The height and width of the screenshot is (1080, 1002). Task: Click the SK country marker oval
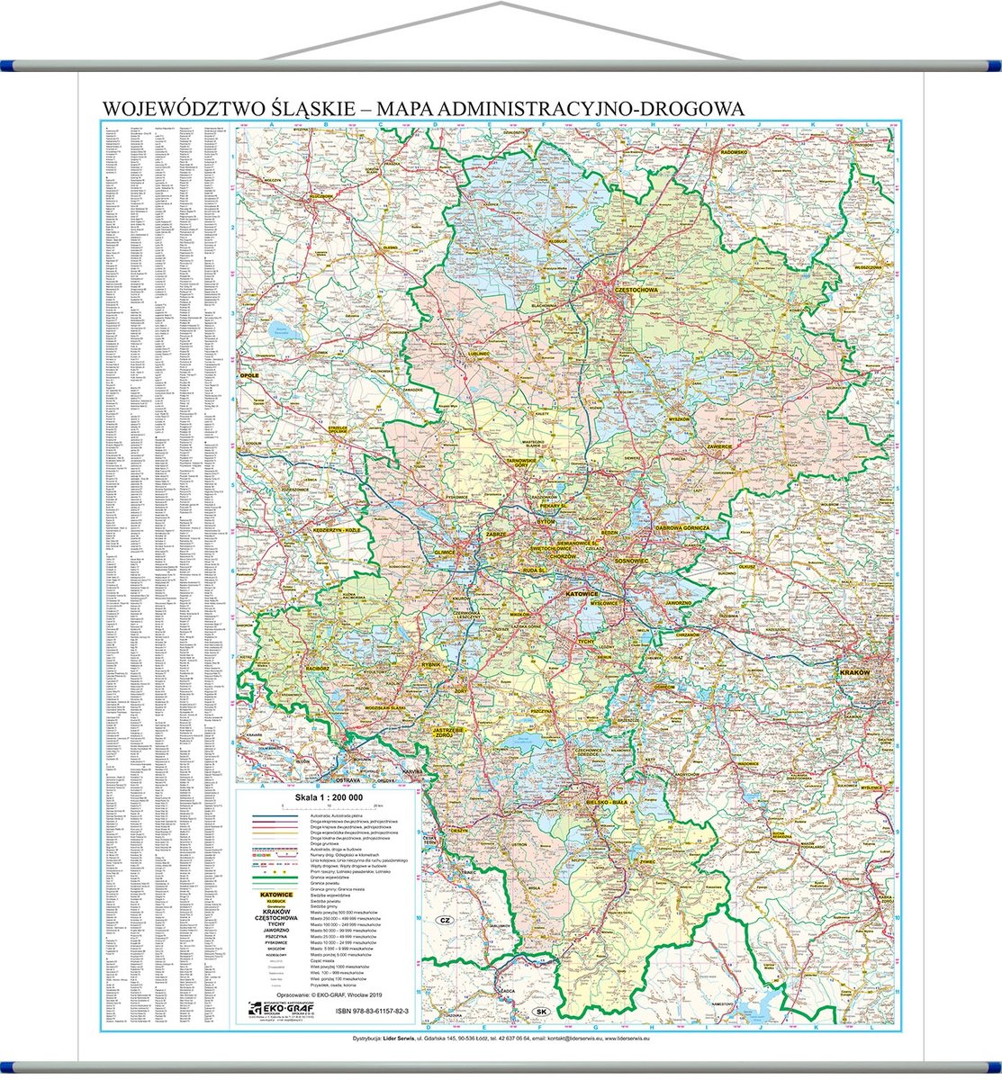click(541, 1012)
